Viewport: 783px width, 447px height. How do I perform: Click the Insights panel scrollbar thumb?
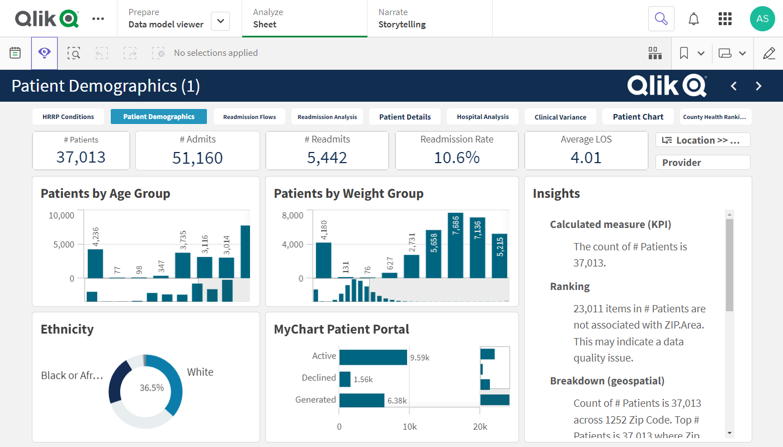[x=729, y=265]
